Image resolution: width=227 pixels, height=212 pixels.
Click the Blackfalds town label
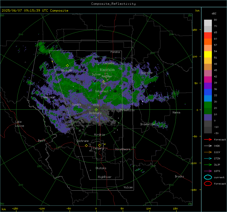107,70
